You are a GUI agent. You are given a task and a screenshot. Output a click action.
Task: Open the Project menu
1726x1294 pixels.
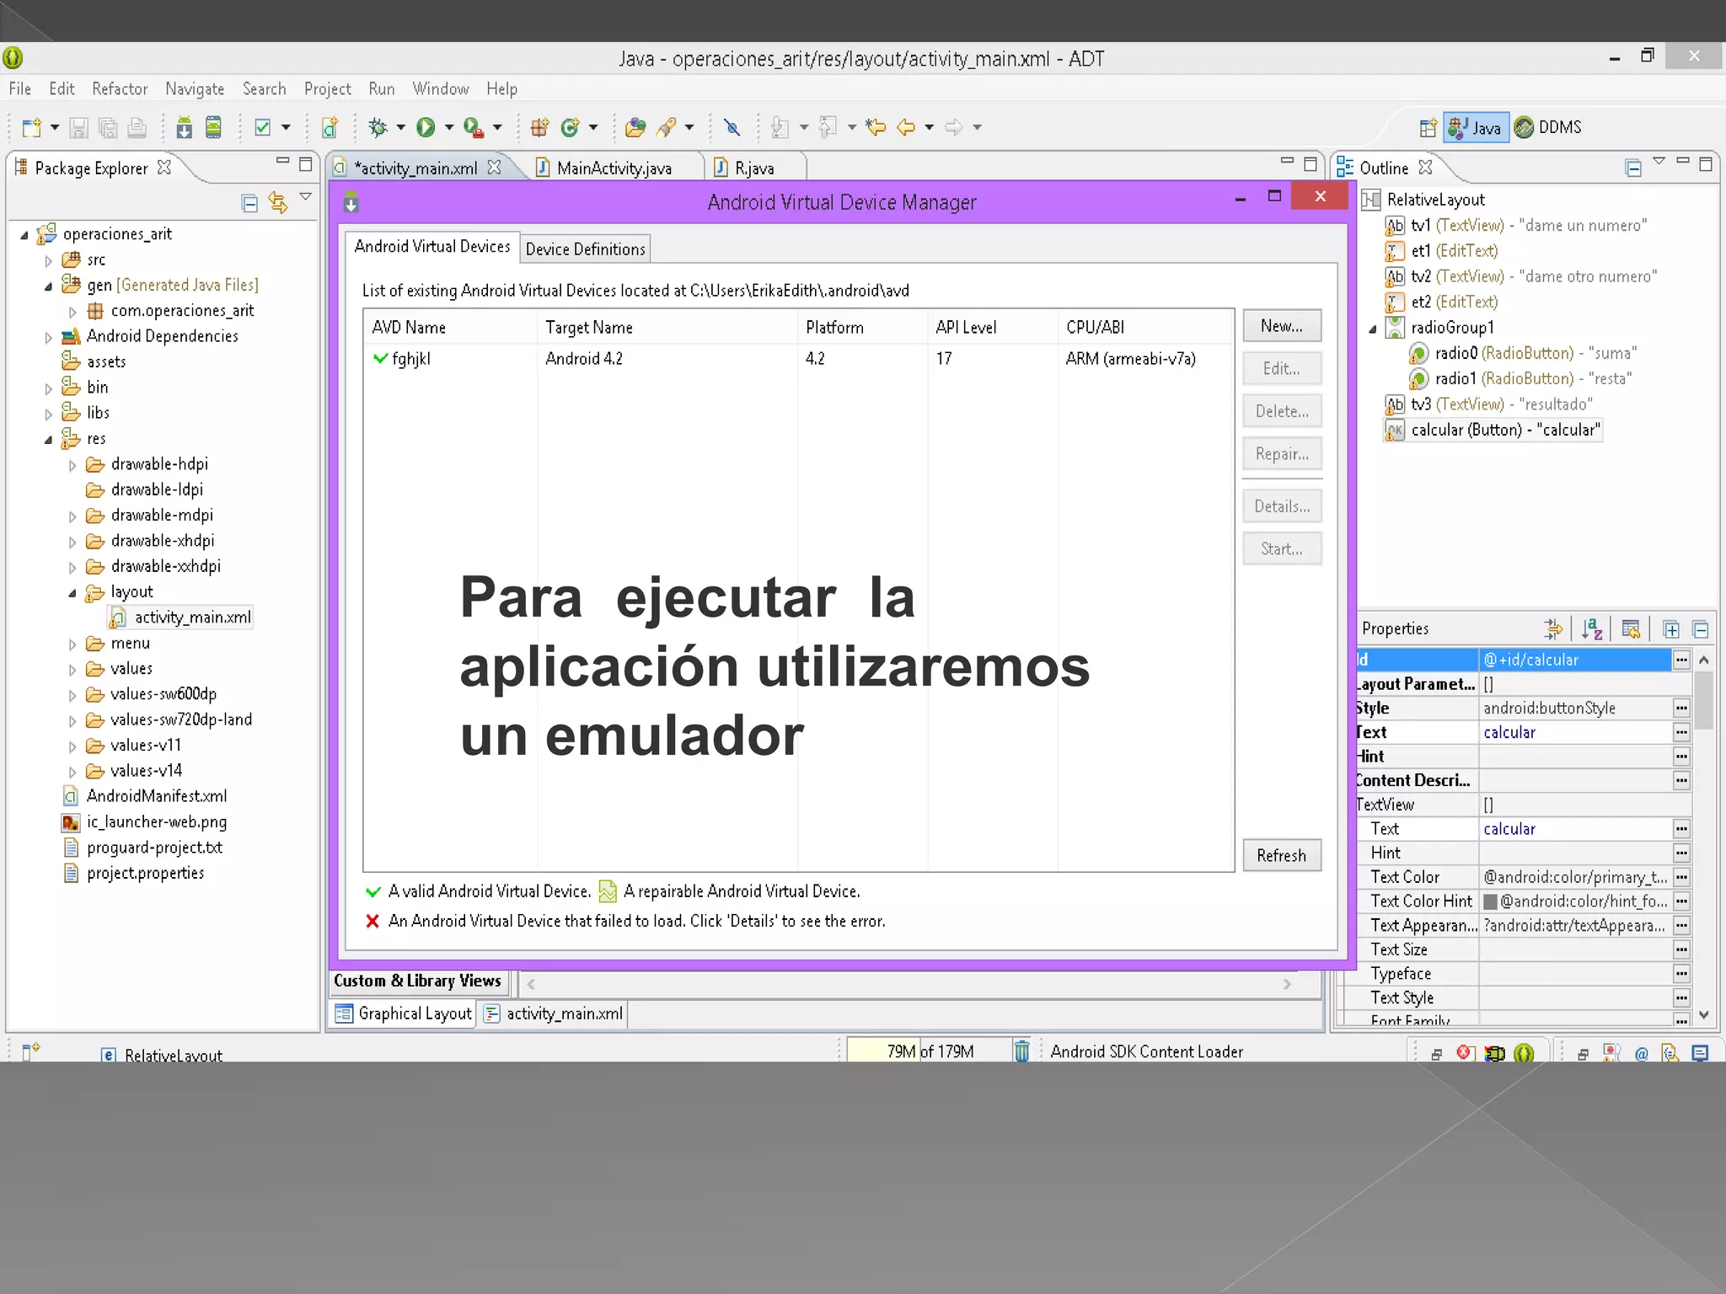tap(328, 88)
